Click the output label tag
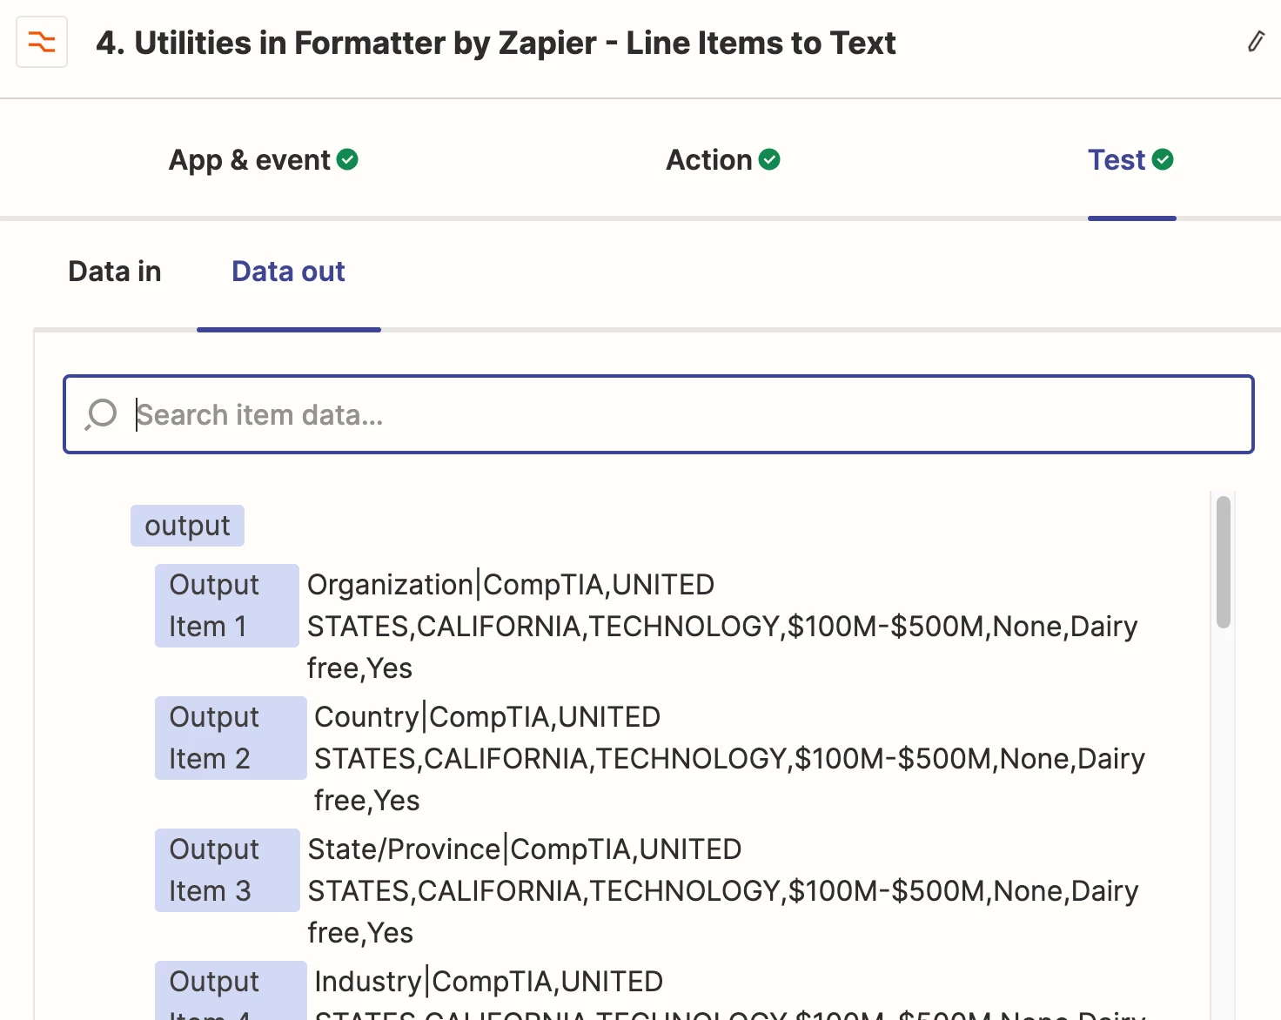Image resolution: width=1281 pixels, height=1020 pixels. (187, 526)
